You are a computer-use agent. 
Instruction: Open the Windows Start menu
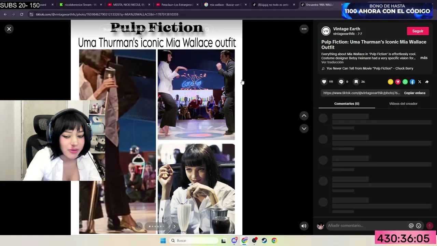tap(163, 241)
